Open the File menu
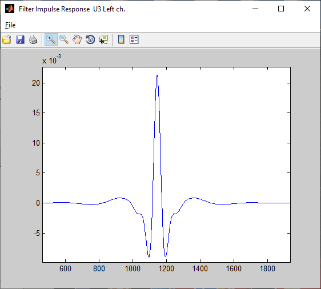 (x=10, y=25)
